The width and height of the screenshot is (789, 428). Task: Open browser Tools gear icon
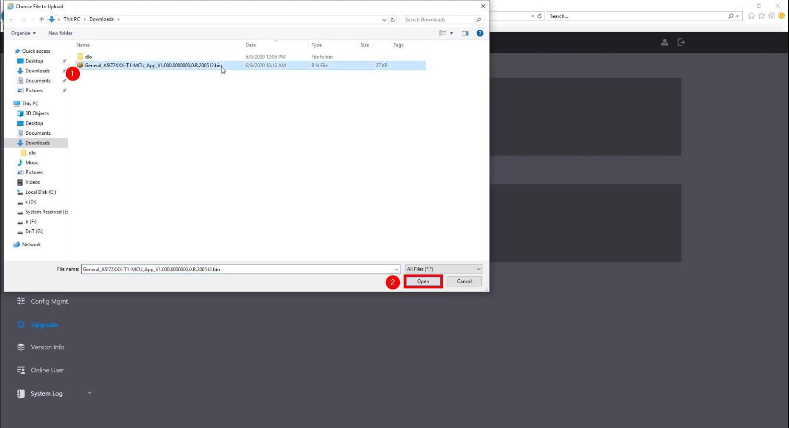pyautogui.click(x=772, y=16)
